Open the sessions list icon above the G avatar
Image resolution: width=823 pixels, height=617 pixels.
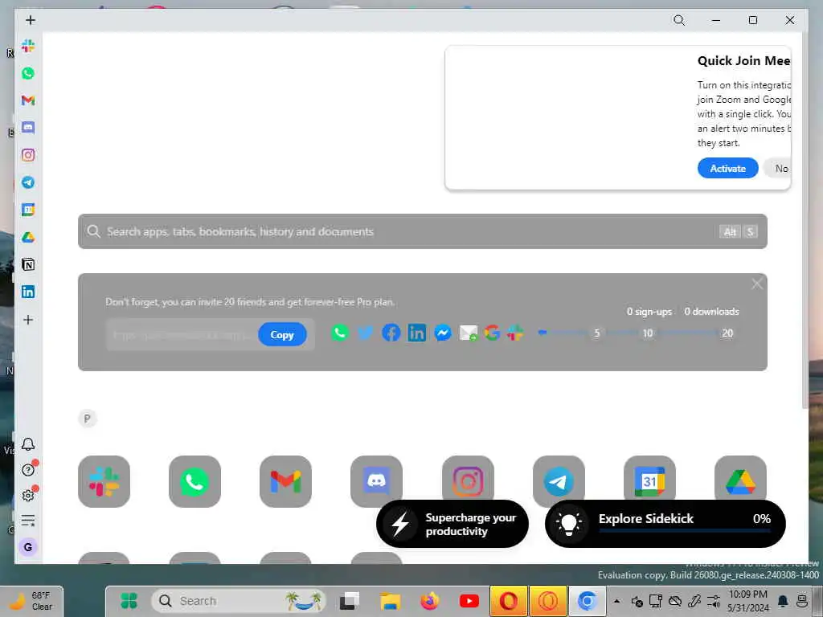pos(28,521)
